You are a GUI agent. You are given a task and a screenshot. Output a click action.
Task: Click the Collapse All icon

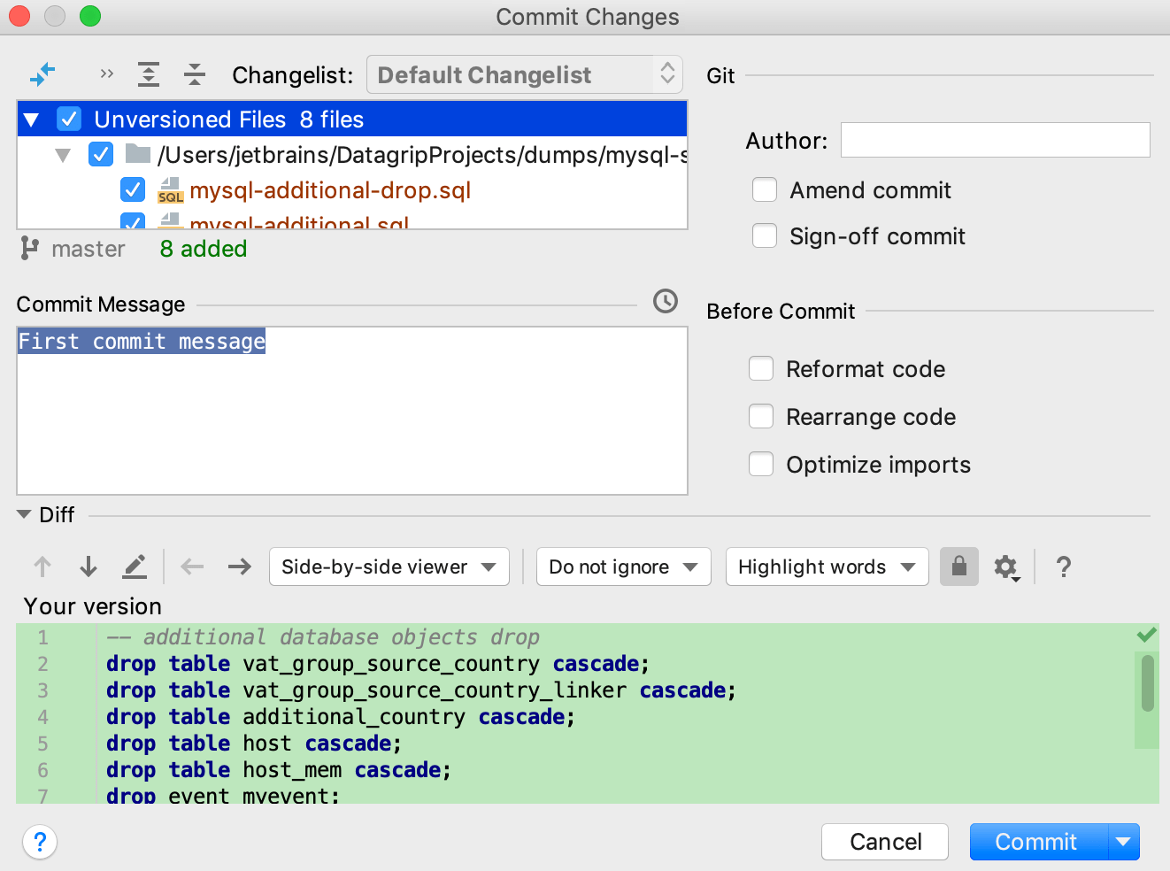(195, 74)
